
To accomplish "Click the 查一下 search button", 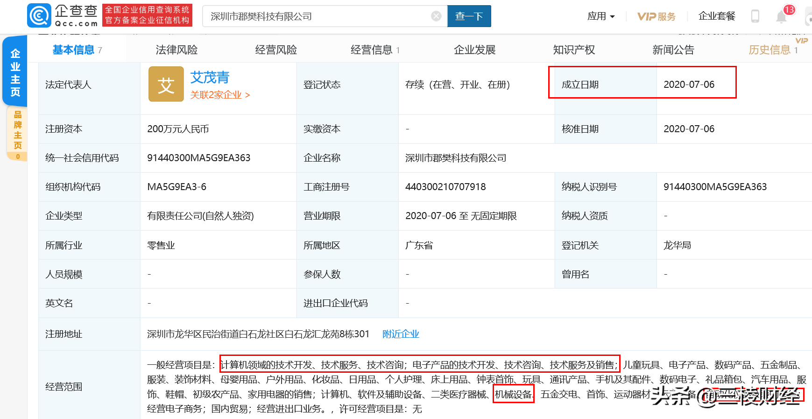I will [x=469, y=16].
